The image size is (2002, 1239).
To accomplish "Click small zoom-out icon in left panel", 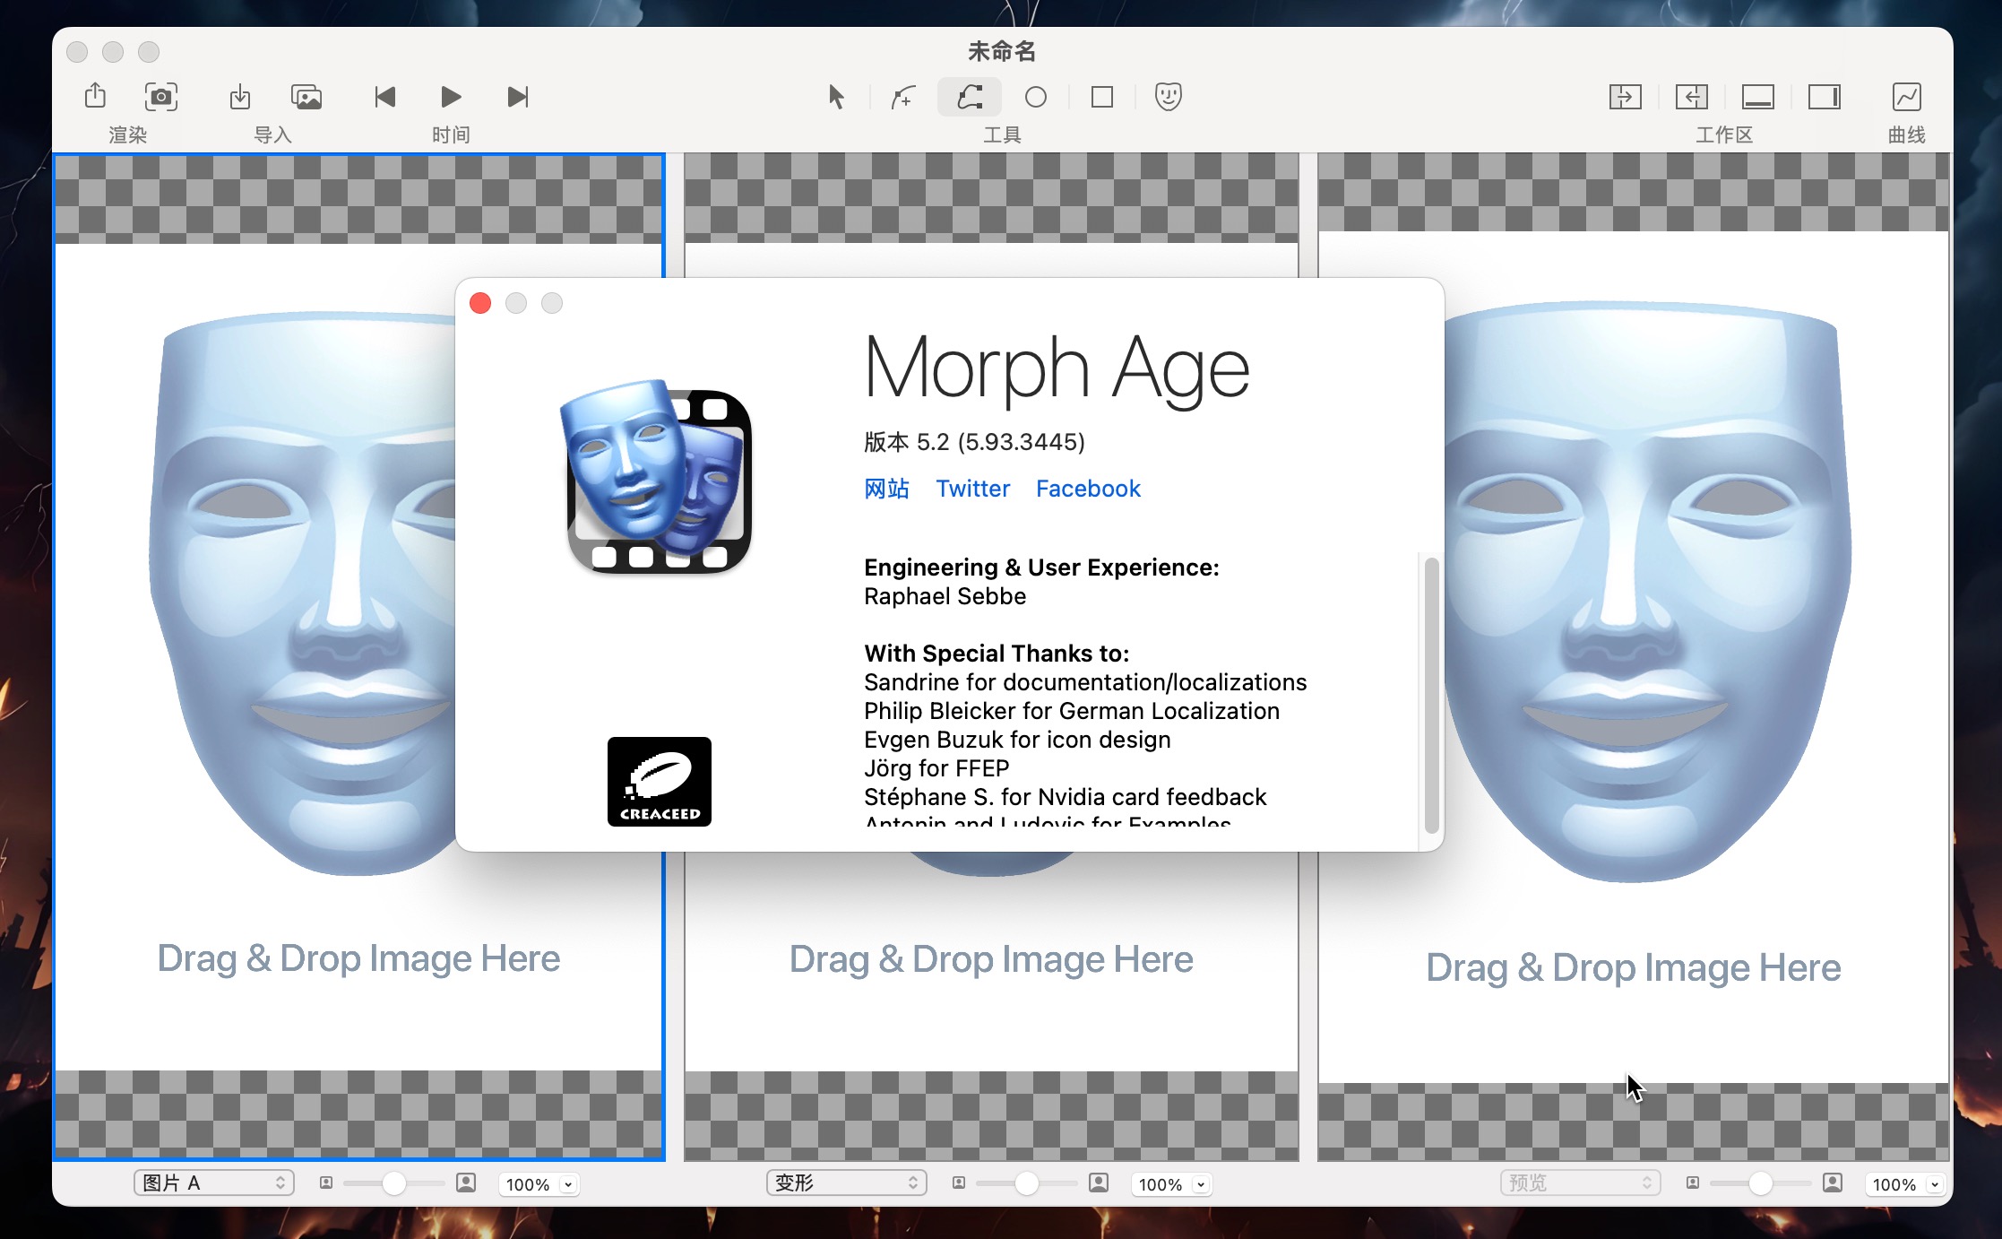I will coord(326,1183).
